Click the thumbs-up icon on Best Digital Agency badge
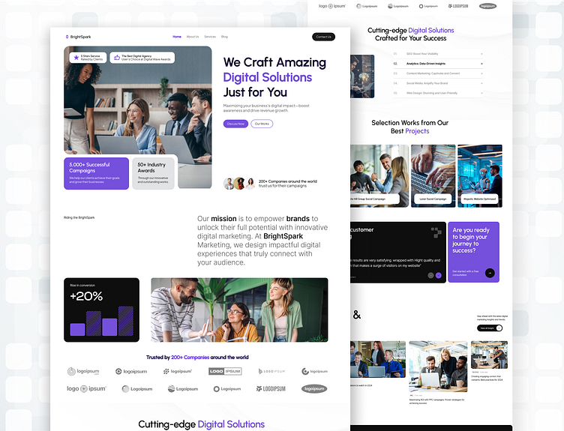 click(117, 58)
